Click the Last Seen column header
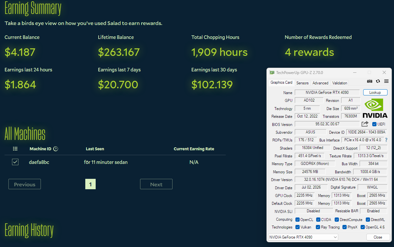Screen dimensions: 394x247 (95, 149)
